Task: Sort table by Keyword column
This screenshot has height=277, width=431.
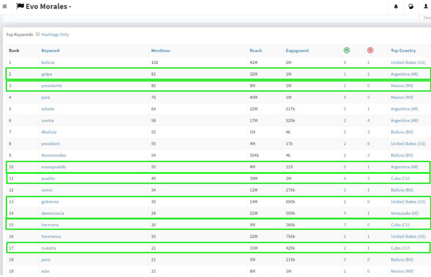Action: (50, 50)
